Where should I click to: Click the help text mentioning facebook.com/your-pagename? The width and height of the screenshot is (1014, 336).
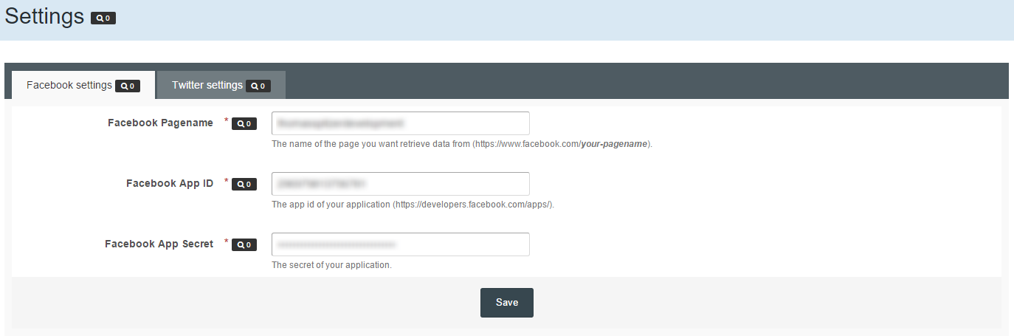pos(461,144)
